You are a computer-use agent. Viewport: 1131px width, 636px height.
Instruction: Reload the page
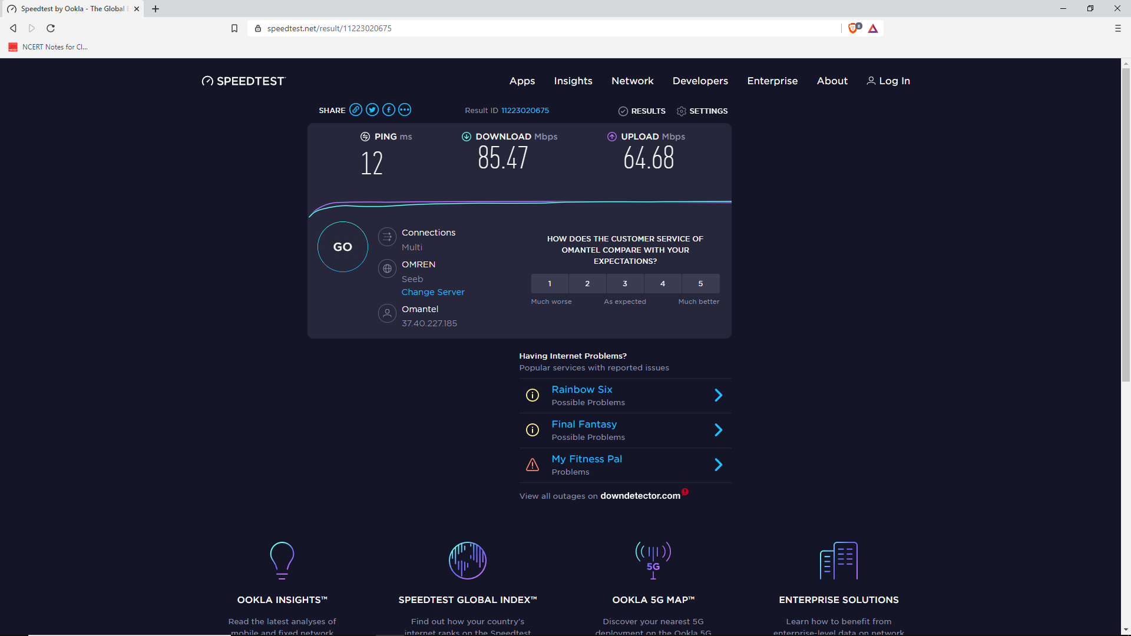[51, 28]
